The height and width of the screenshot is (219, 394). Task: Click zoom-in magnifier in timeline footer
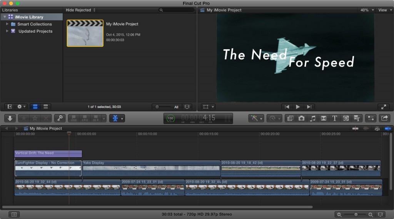[371, 214]
